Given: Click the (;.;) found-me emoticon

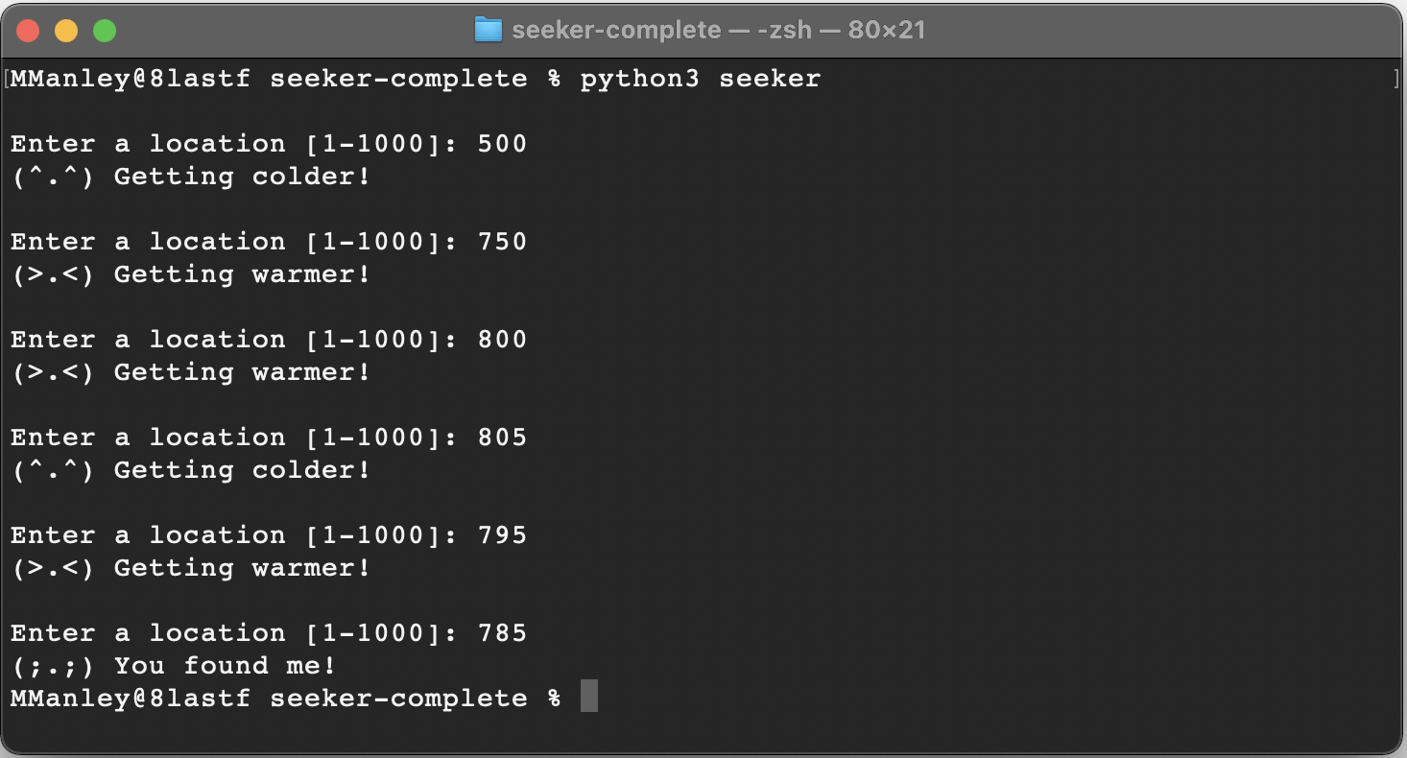Looking at the screenshot, I should [50, 665].
